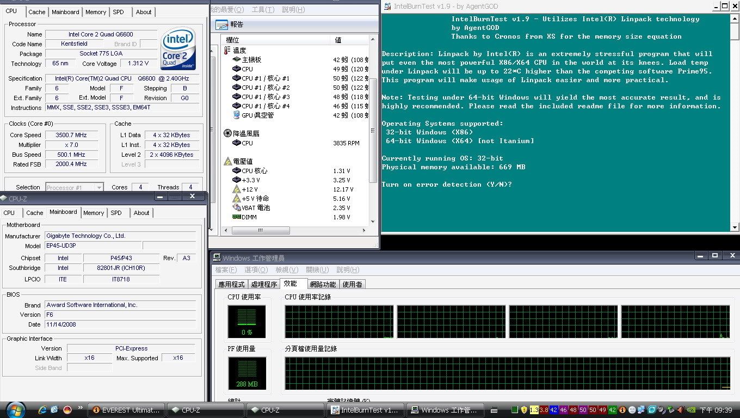
Task: Click the blue 42 tray badge
Action: 553,410
